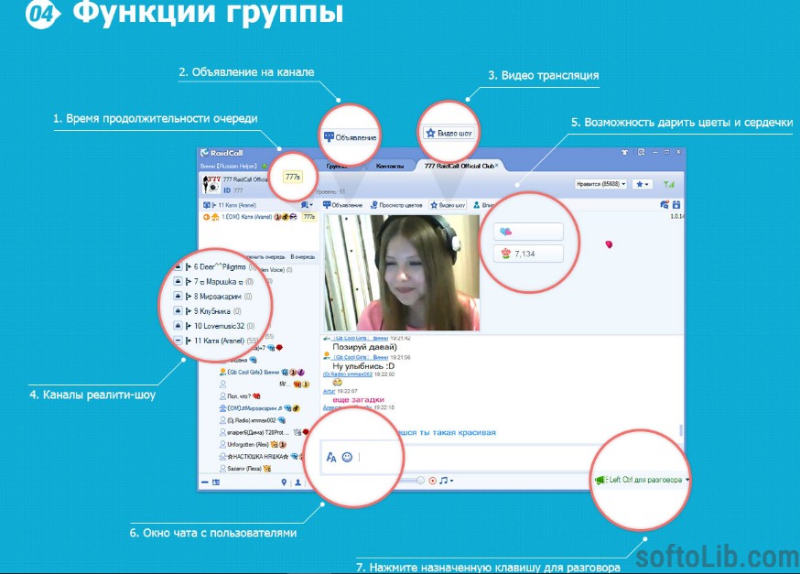Select (Dj Radio) xmmax002 in user list
This screenshot has height=574, width=800.
[251, 420]
